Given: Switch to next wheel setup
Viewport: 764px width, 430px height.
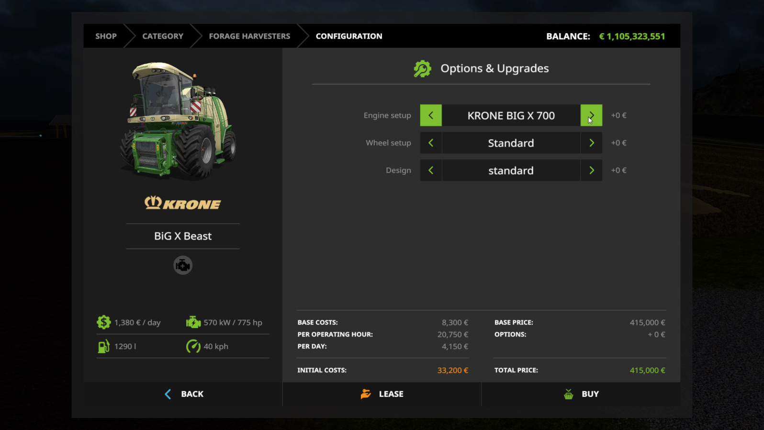Looking at the screenshot, I should 591,143.
